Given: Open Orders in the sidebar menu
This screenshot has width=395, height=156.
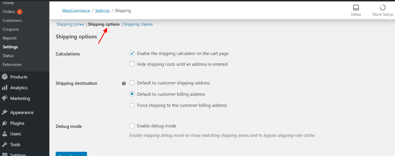Looking at the screenshot, I should (9, 12).
